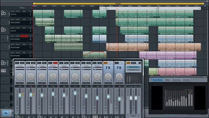
Task: Open the rightmost marker dropdown arrow
Action: (199, 9)
